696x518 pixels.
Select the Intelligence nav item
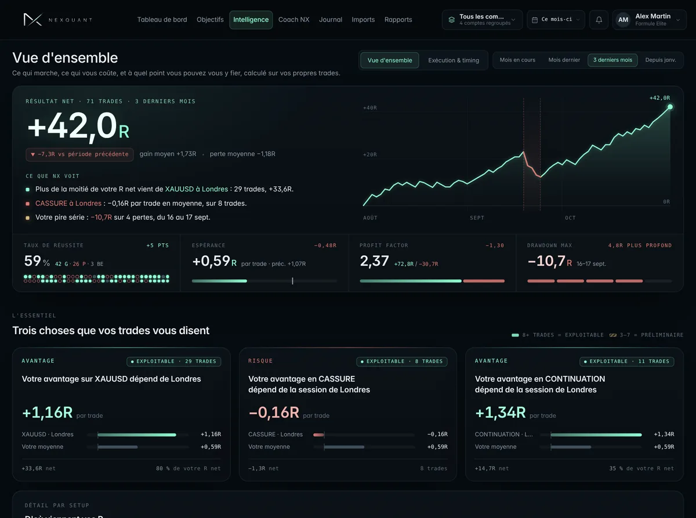(x=251, y=20)
